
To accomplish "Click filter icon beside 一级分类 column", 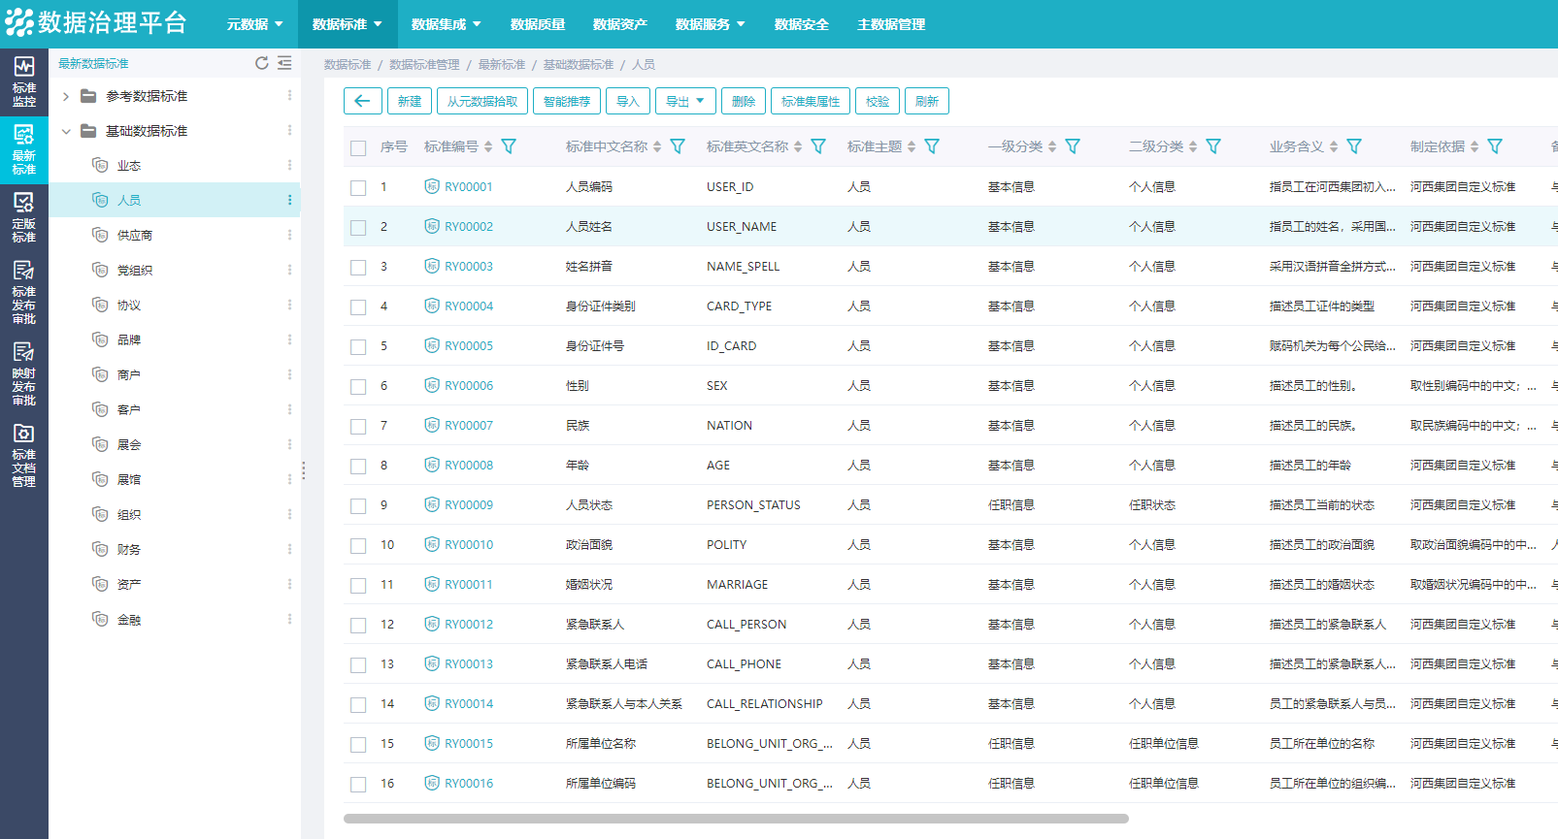I will click(1073, 146).
